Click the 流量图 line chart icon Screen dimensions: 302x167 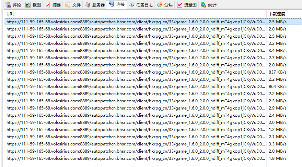tap(179, 5)
